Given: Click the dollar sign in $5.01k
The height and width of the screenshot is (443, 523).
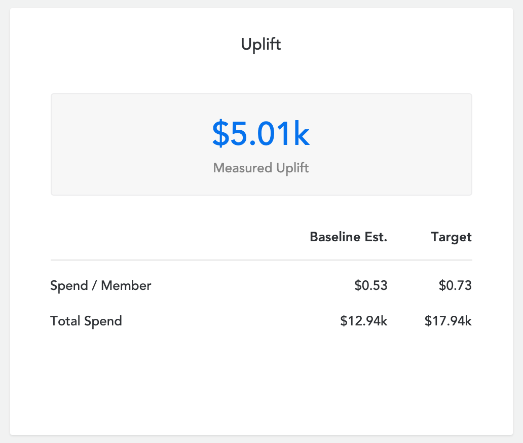Looking at the screenshot, I should click(220, 134).
